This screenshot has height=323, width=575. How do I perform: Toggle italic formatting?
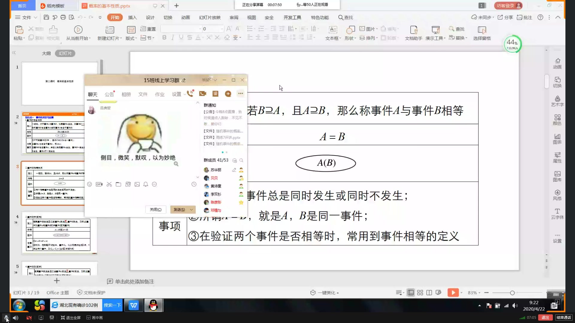pyautogui.click(x=172, y=37)
